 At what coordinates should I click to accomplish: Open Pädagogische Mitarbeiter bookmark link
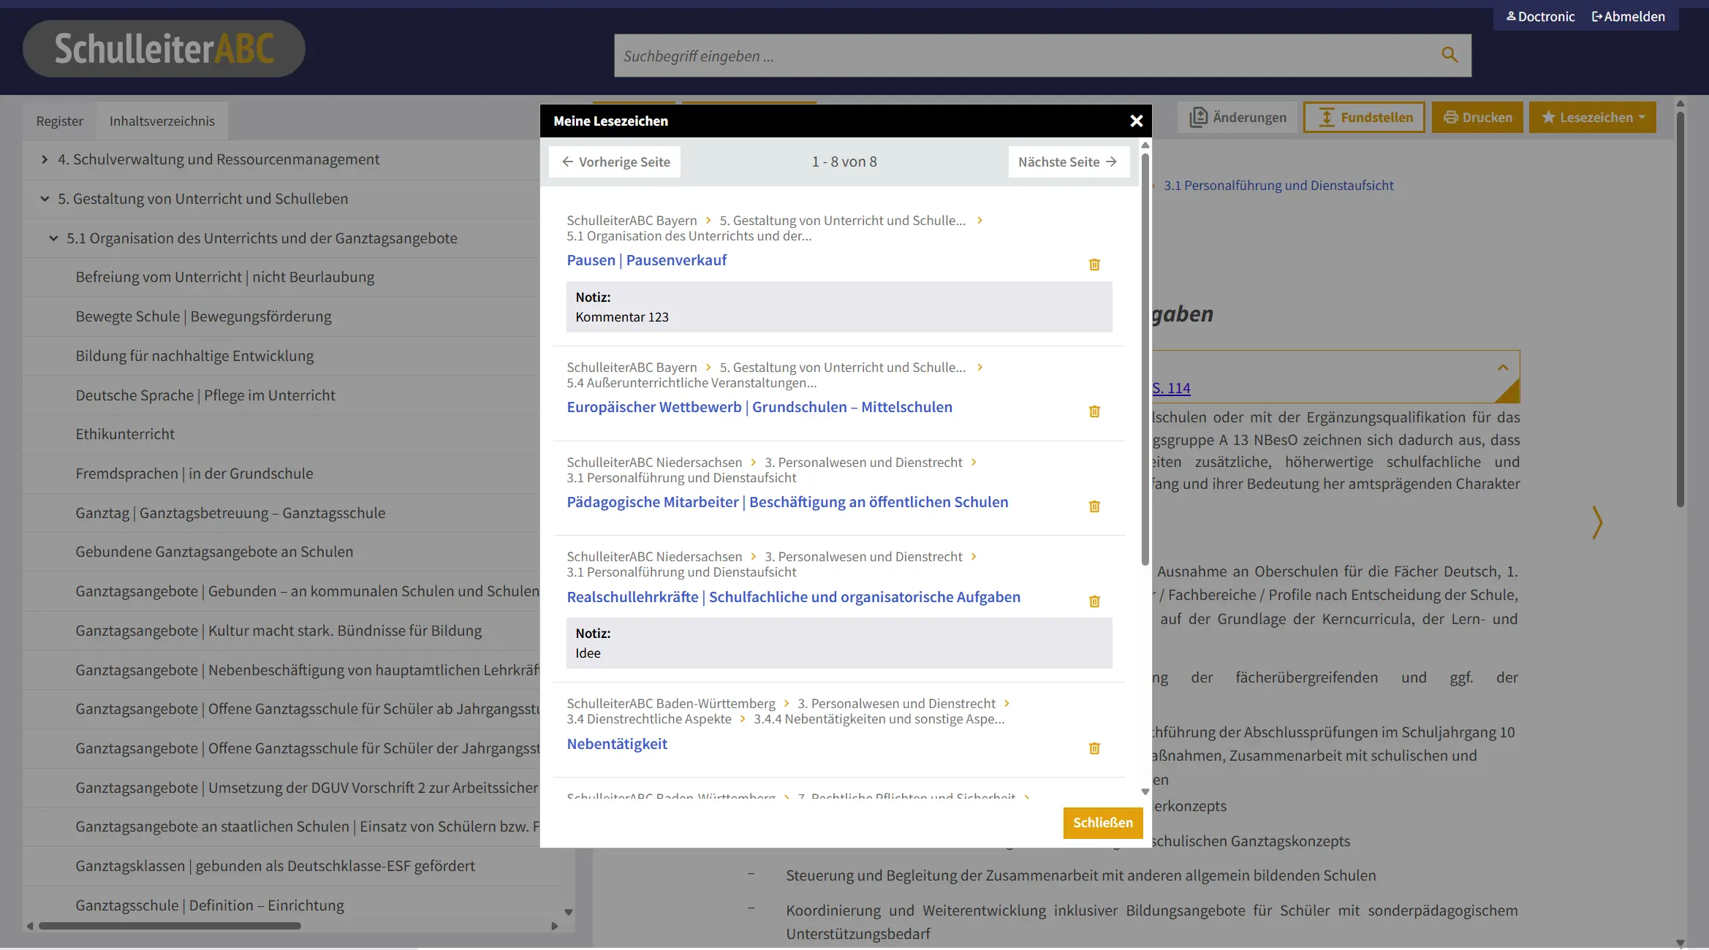787,502
